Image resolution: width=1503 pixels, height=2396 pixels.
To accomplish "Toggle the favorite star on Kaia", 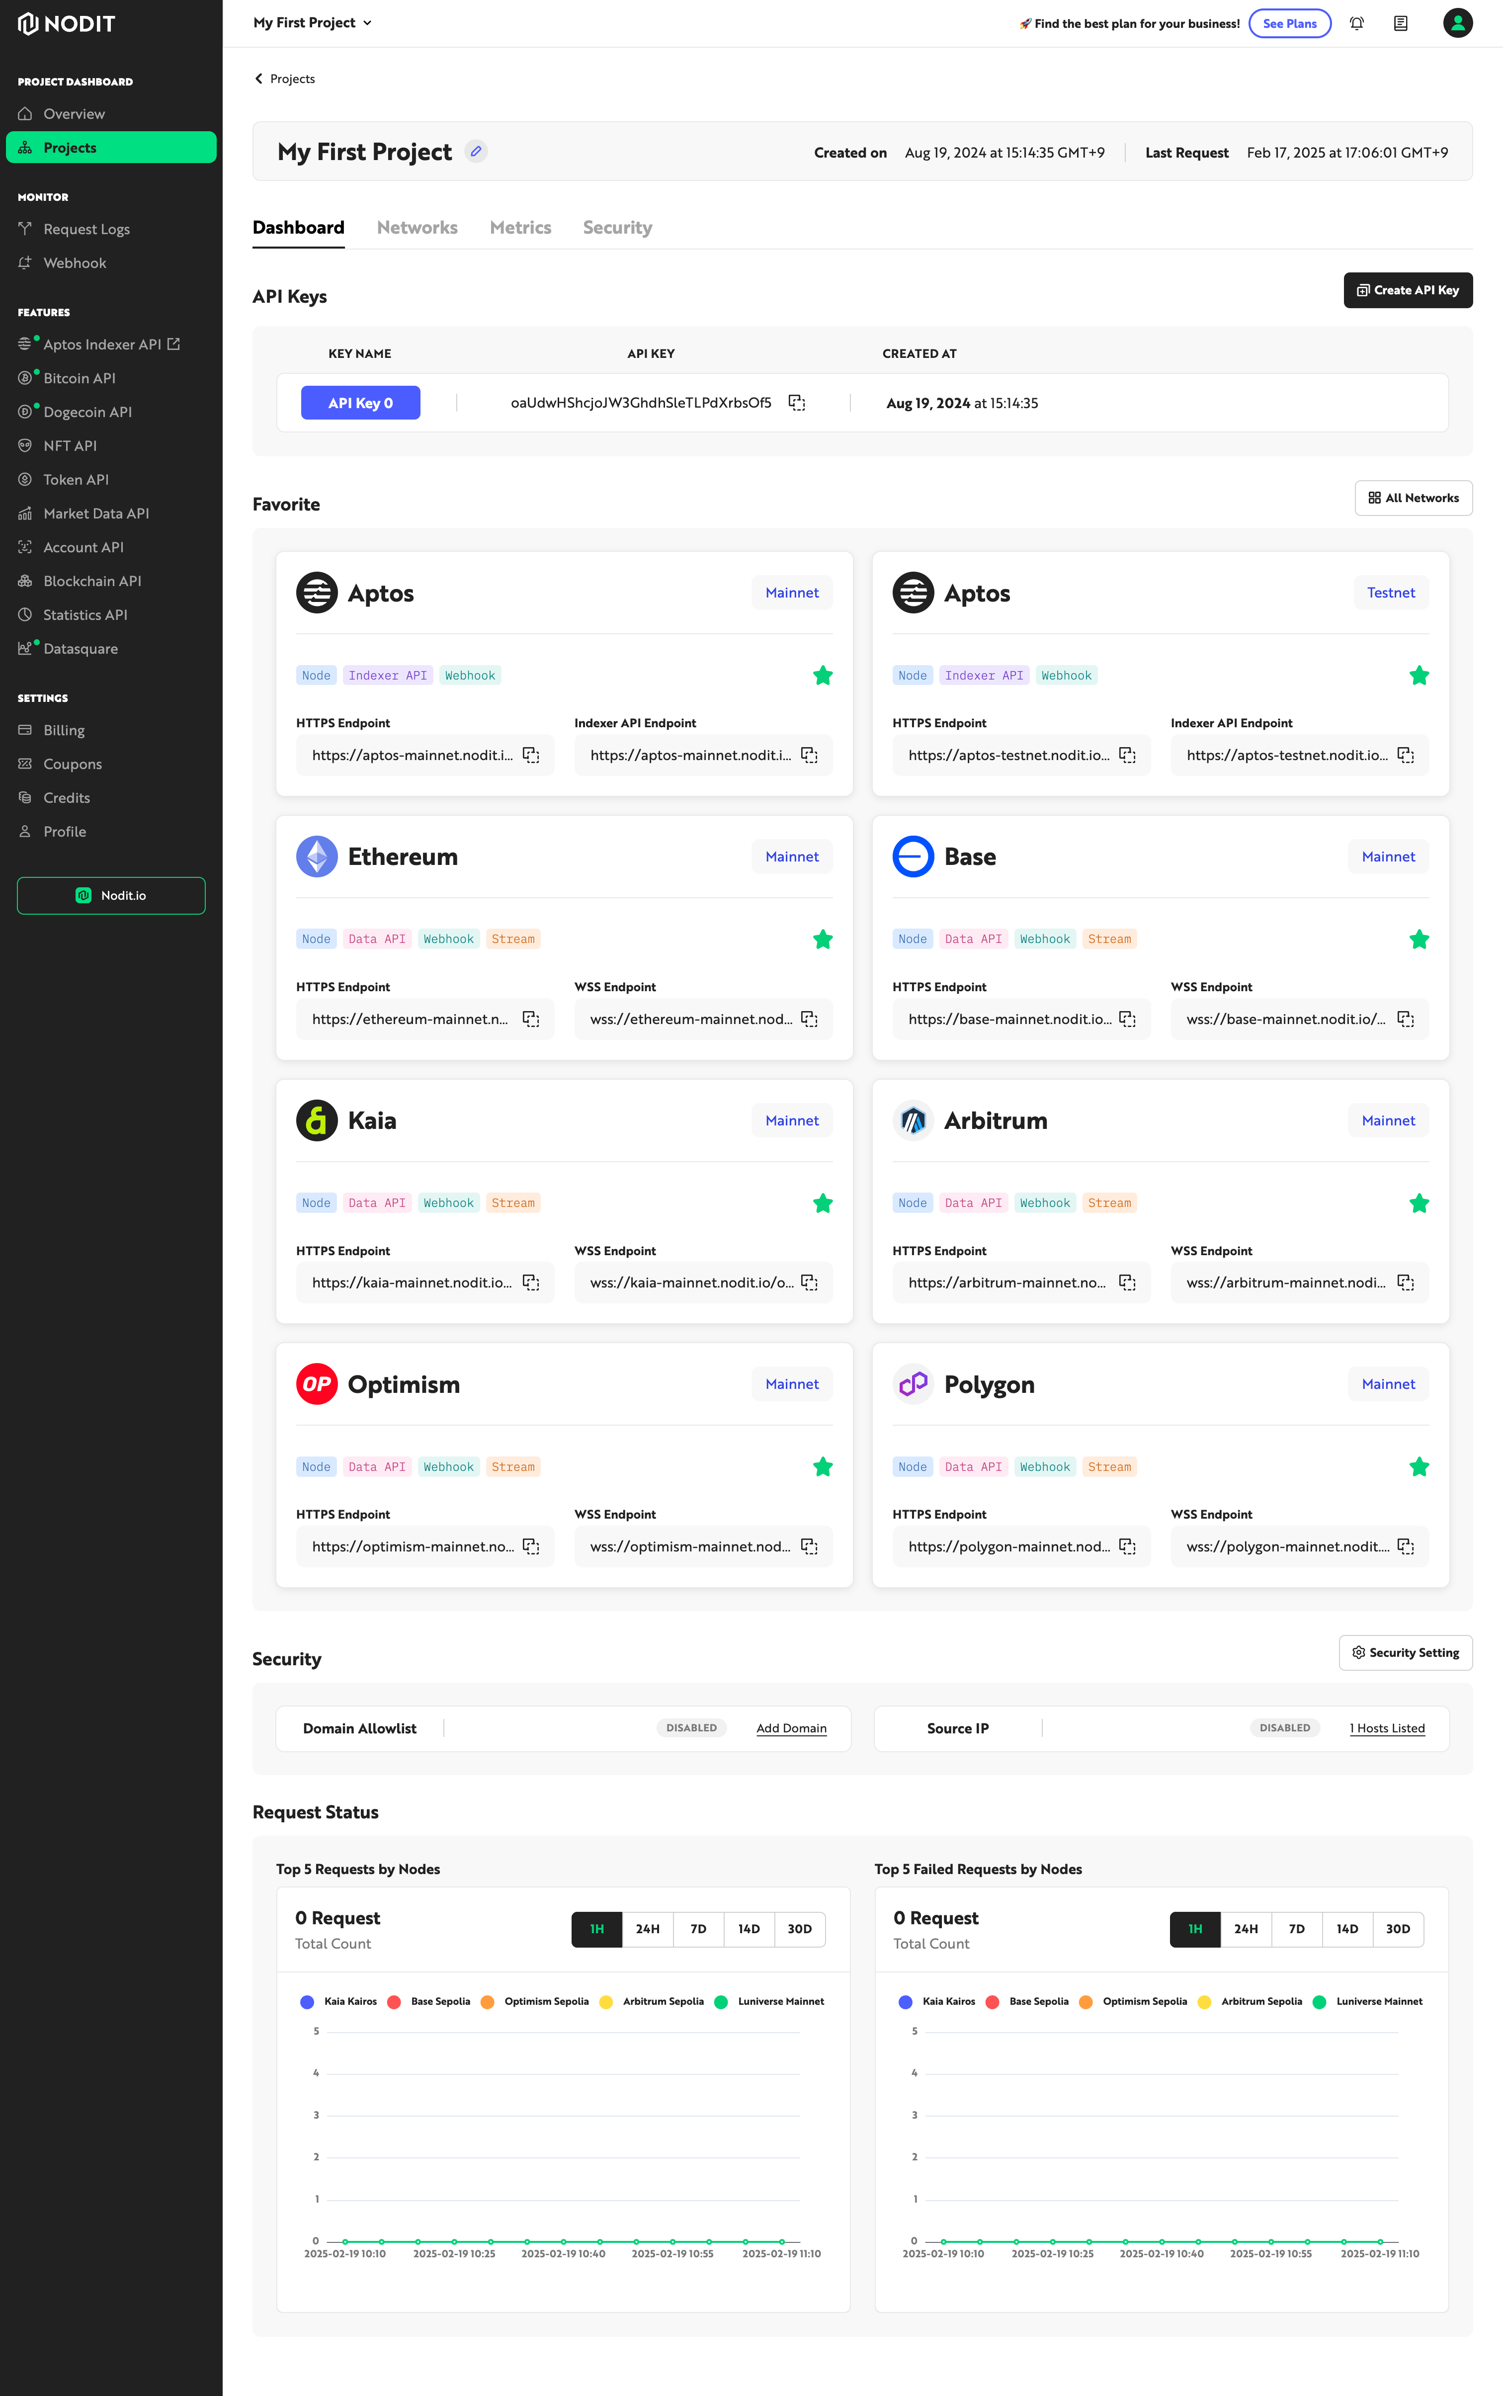I will coord(823,1203).
